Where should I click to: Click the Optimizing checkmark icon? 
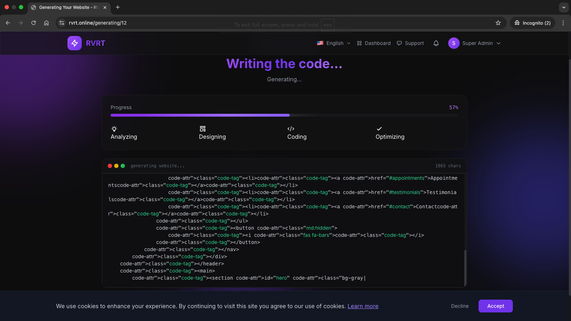(379, 129)
